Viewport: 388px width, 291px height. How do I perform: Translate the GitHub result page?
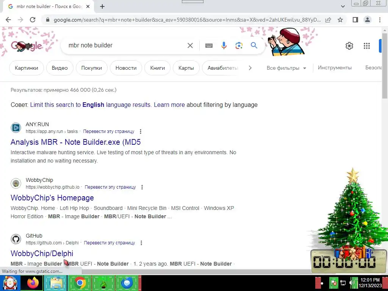click(110, 243)
